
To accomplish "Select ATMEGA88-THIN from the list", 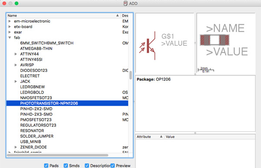I will 36,48.
